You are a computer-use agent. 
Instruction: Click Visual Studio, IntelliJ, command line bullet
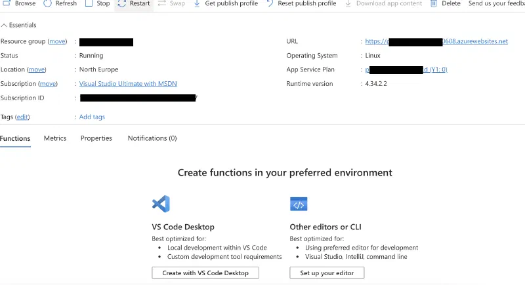tap(356, 257)
